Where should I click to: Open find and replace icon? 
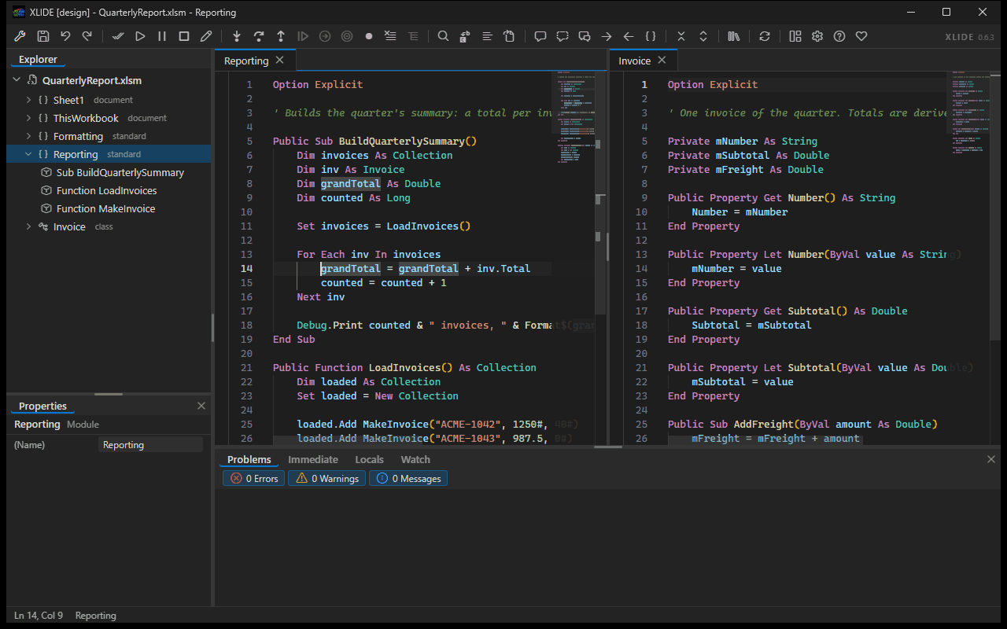pyautogui.click(x=466, y=36)
